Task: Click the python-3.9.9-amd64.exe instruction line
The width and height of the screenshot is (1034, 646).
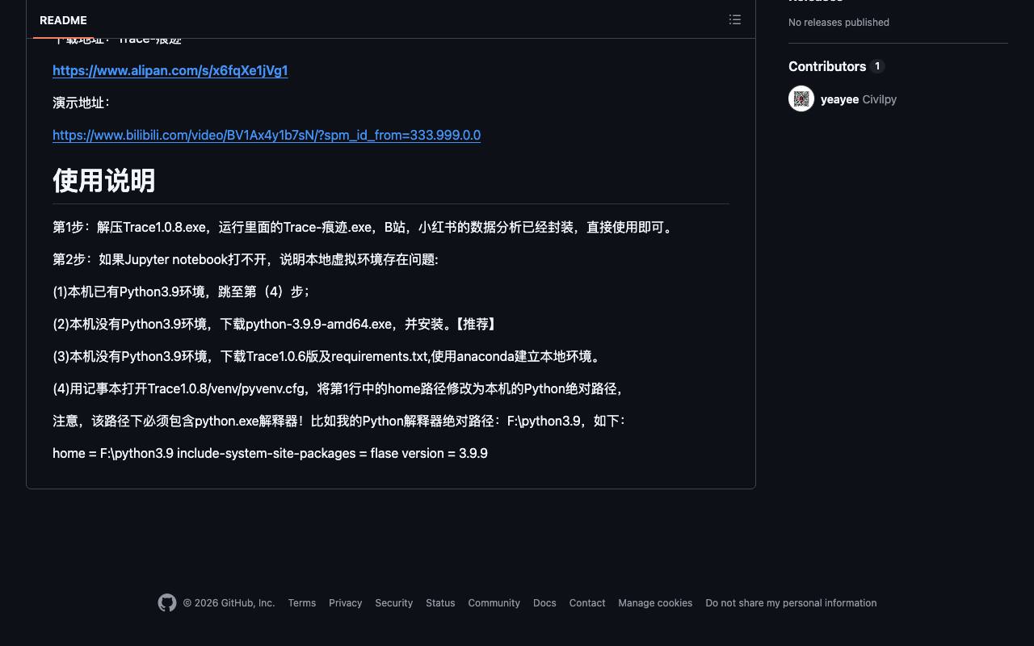Action: (276, 324)
